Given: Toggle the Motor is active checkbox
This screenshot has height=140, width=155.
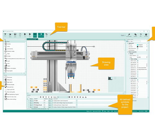Looking at the screenshot, I should pyautogui.click(x=138, y=61).
